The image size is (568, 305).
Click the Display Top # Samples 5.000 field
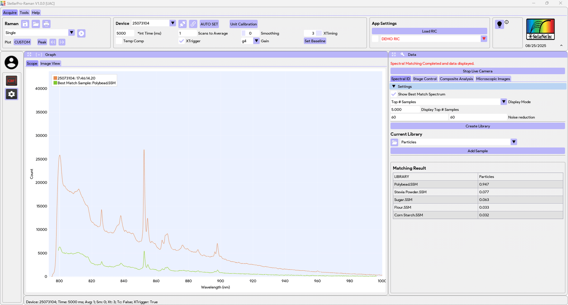point(405,110)
